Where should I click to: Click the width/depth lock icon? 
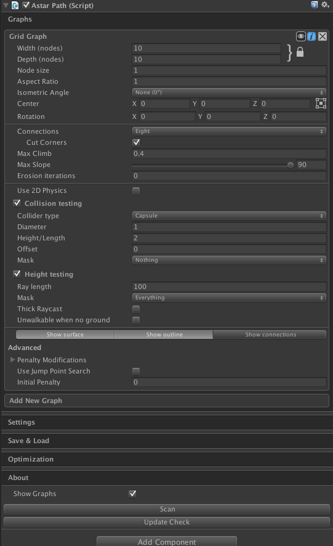[300, 52]
